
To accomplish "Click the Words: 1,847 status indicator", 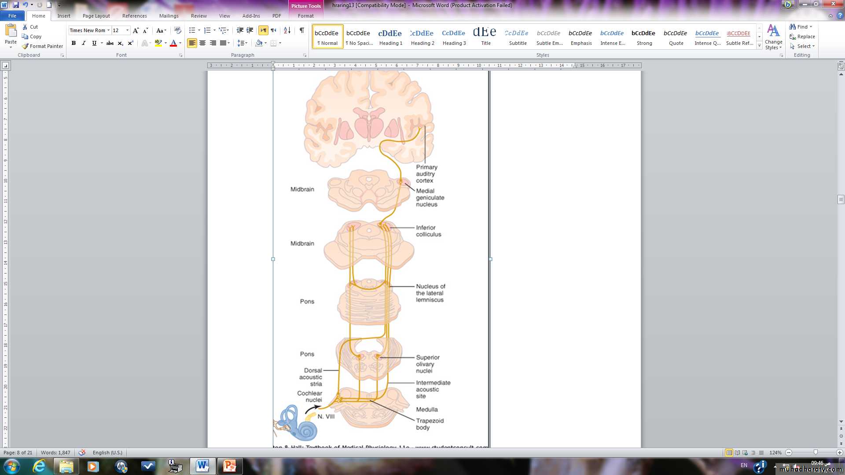I will (55, 453).
